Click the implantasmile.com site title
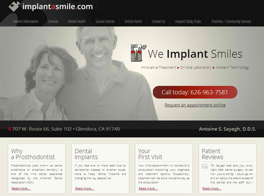264x196 pixels. tap(57, 6)
